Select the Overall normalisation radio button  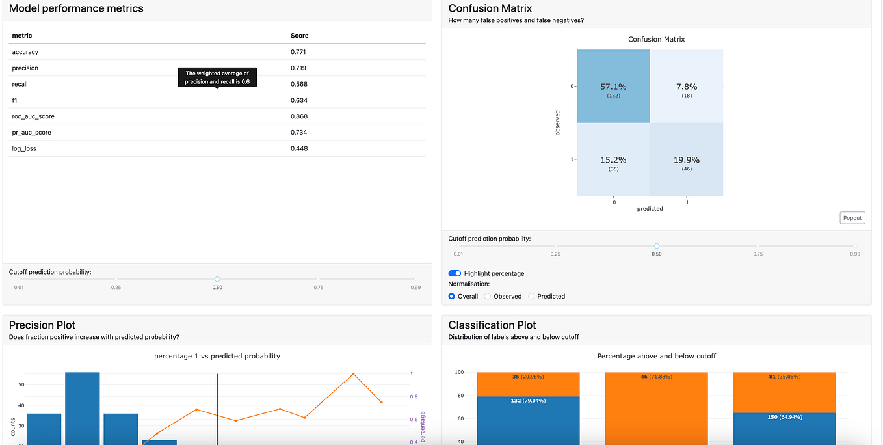click(x=452, y=296)
